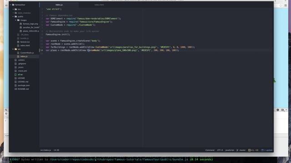The width and height of the screenshot is (291, 163).
Task: Click the master branch name
Action: (242, 150)
